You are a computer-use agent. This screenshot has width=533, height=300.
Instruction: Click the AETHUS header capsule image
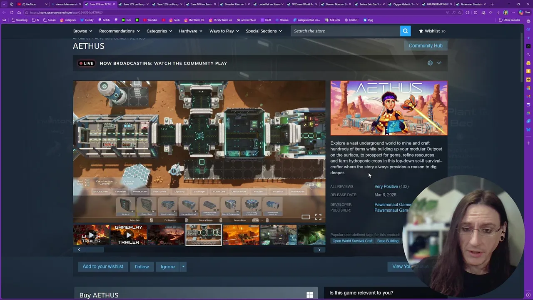tap(389, 108)
